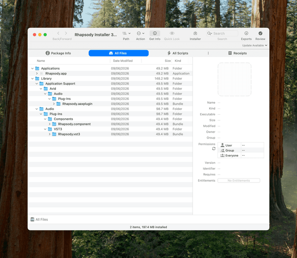The height and width of the screenshot is (258, 297).
Task: Click the status text '2 items, 197.4 MB installed'
Action: click(148, 227)
